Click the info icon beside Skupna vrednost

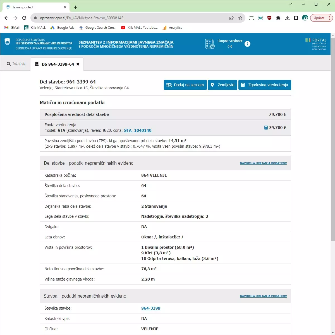click(247, 44)
